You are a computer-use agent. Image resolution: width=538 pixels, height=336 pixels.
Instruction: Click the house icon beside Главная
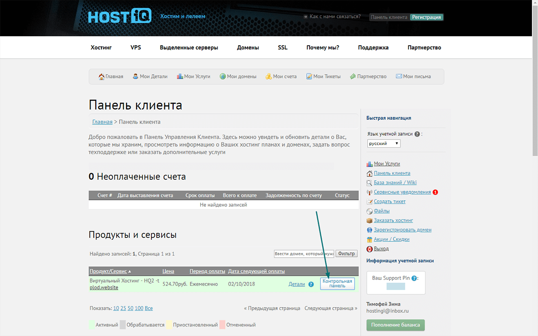(x=101, y=76)
